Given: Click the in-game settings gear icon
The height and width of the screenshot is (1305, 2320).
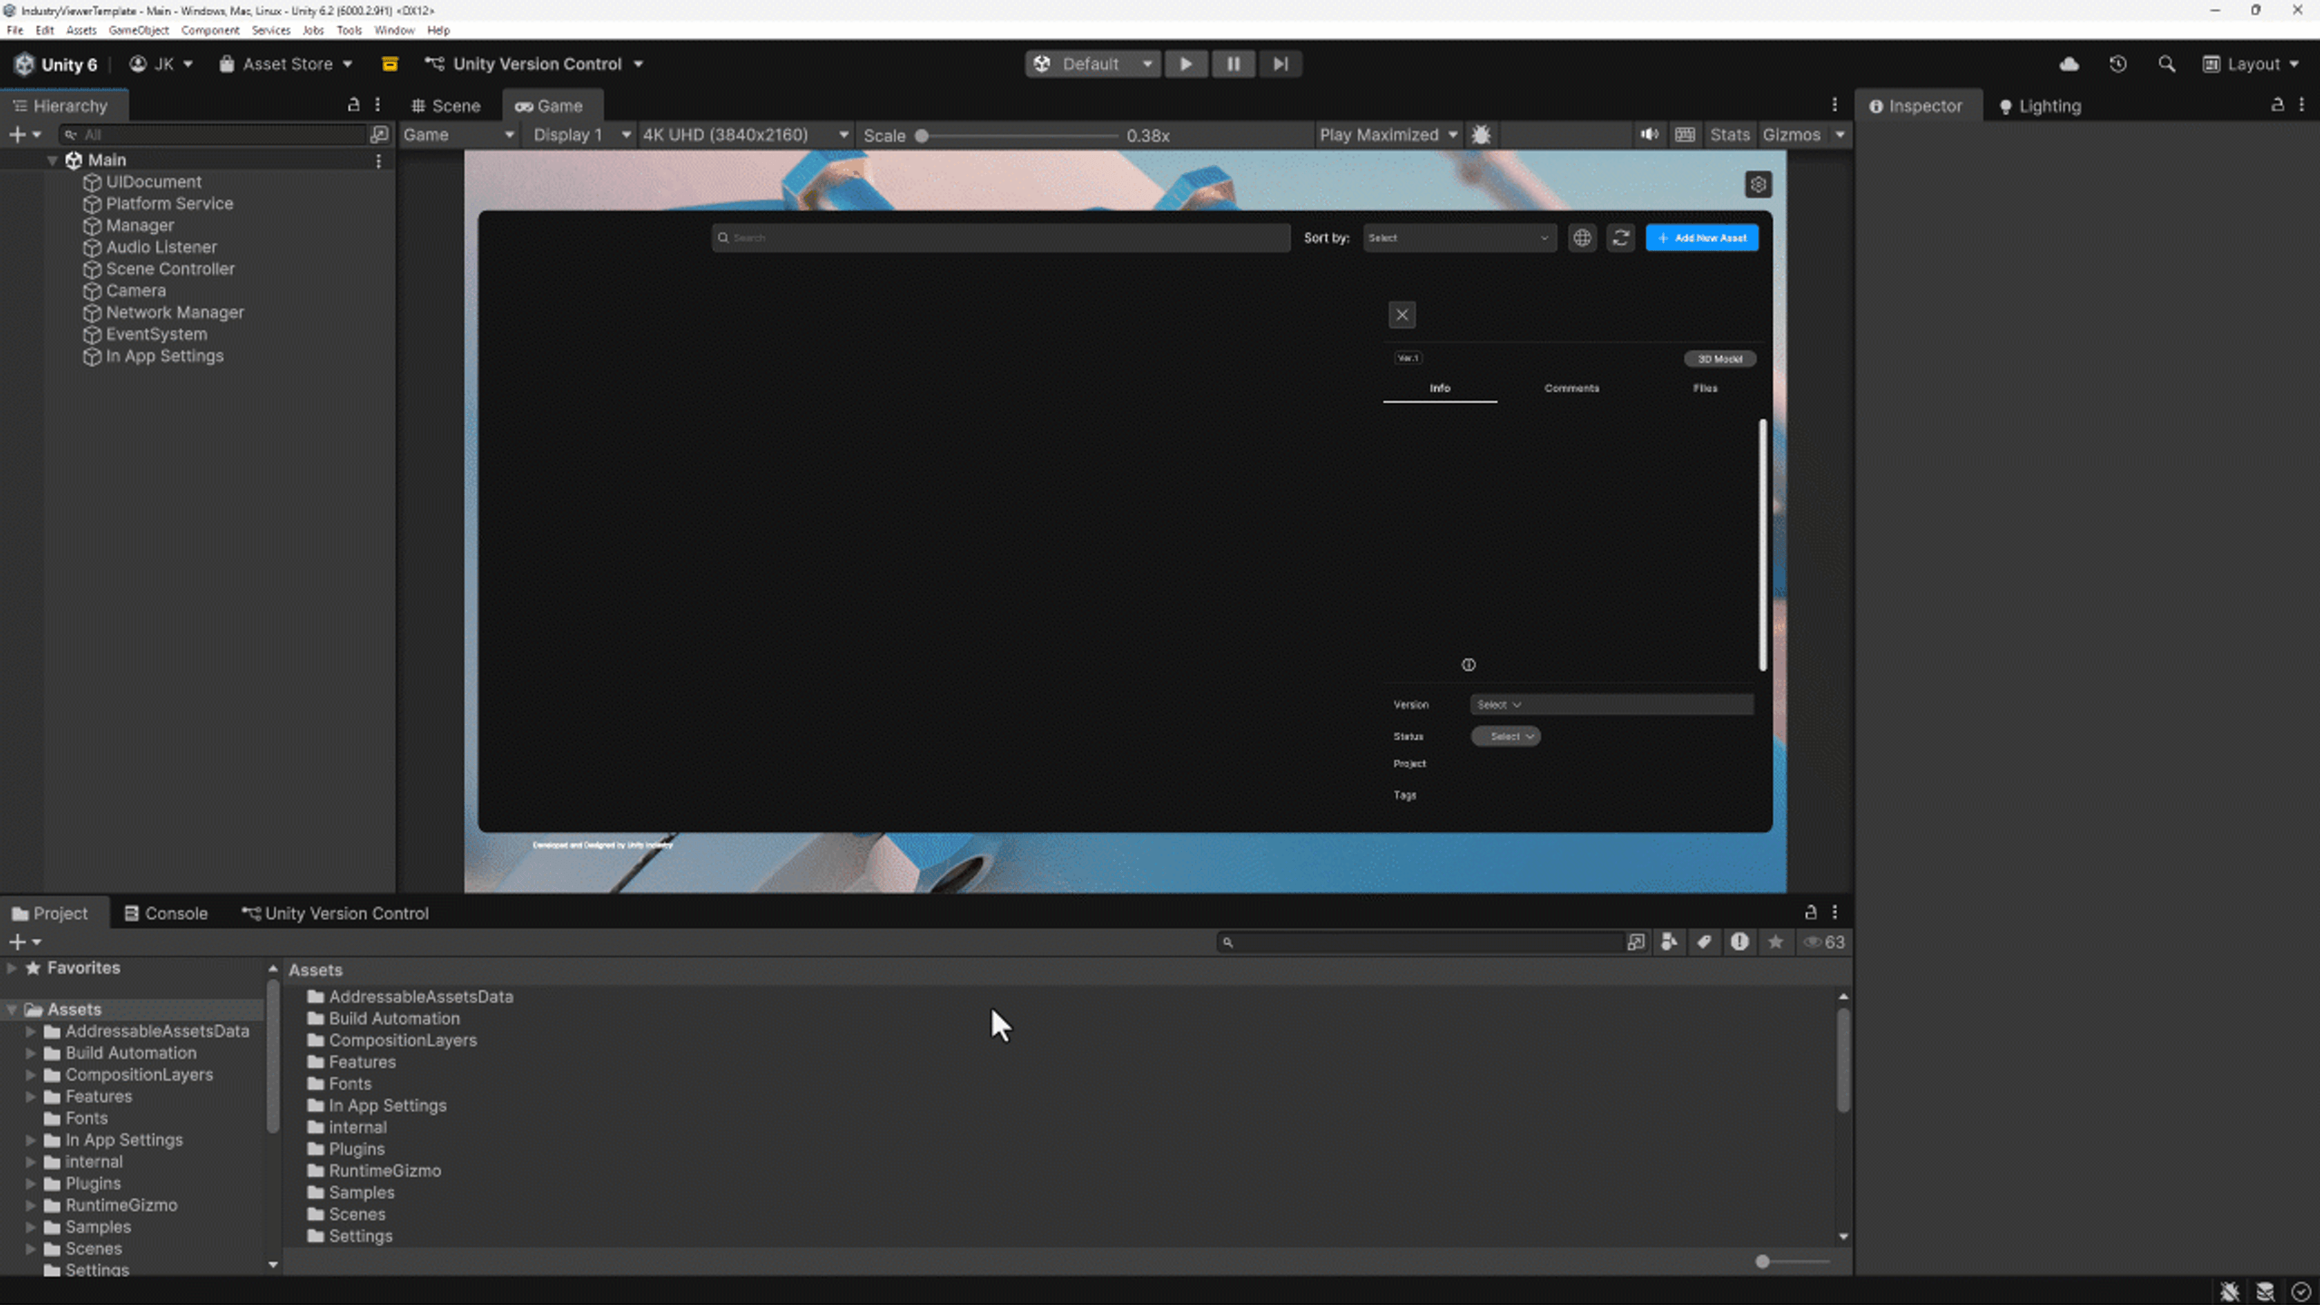Looking at the screenshot, I should pyautogui.click(x=1758, y=185).
